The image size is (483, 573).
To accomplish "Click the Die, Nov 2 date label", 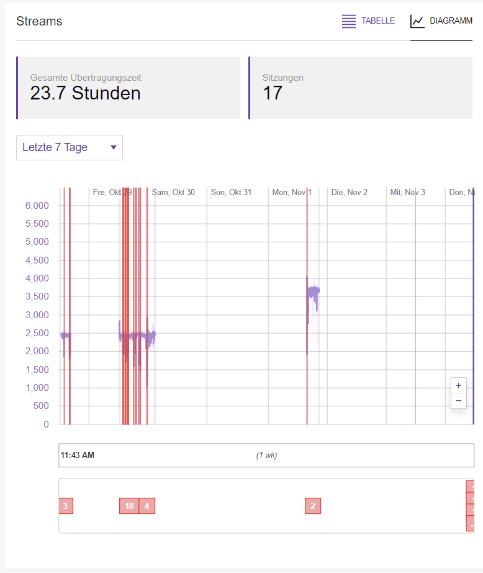I will coord(349,192).
